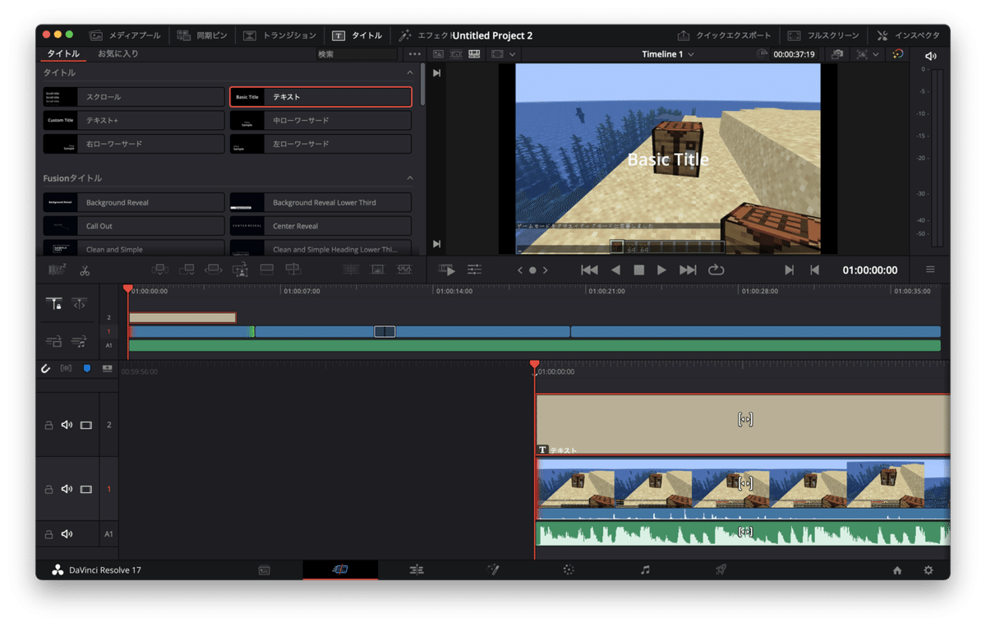Select the スクロール title preset
Image resolution: width=986 pixels, height=627 pixels.
pyautogui.click(x=134, y=97)
